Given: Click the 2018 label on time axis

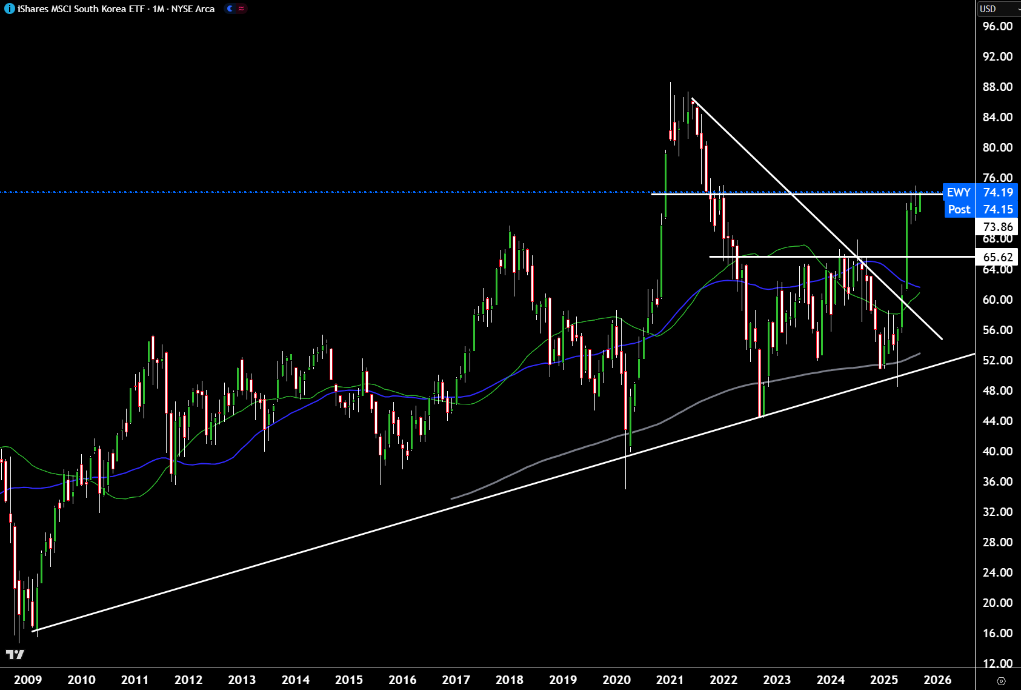Looking at the screenshot, I should pyautogui.click(x=510, y=680).
